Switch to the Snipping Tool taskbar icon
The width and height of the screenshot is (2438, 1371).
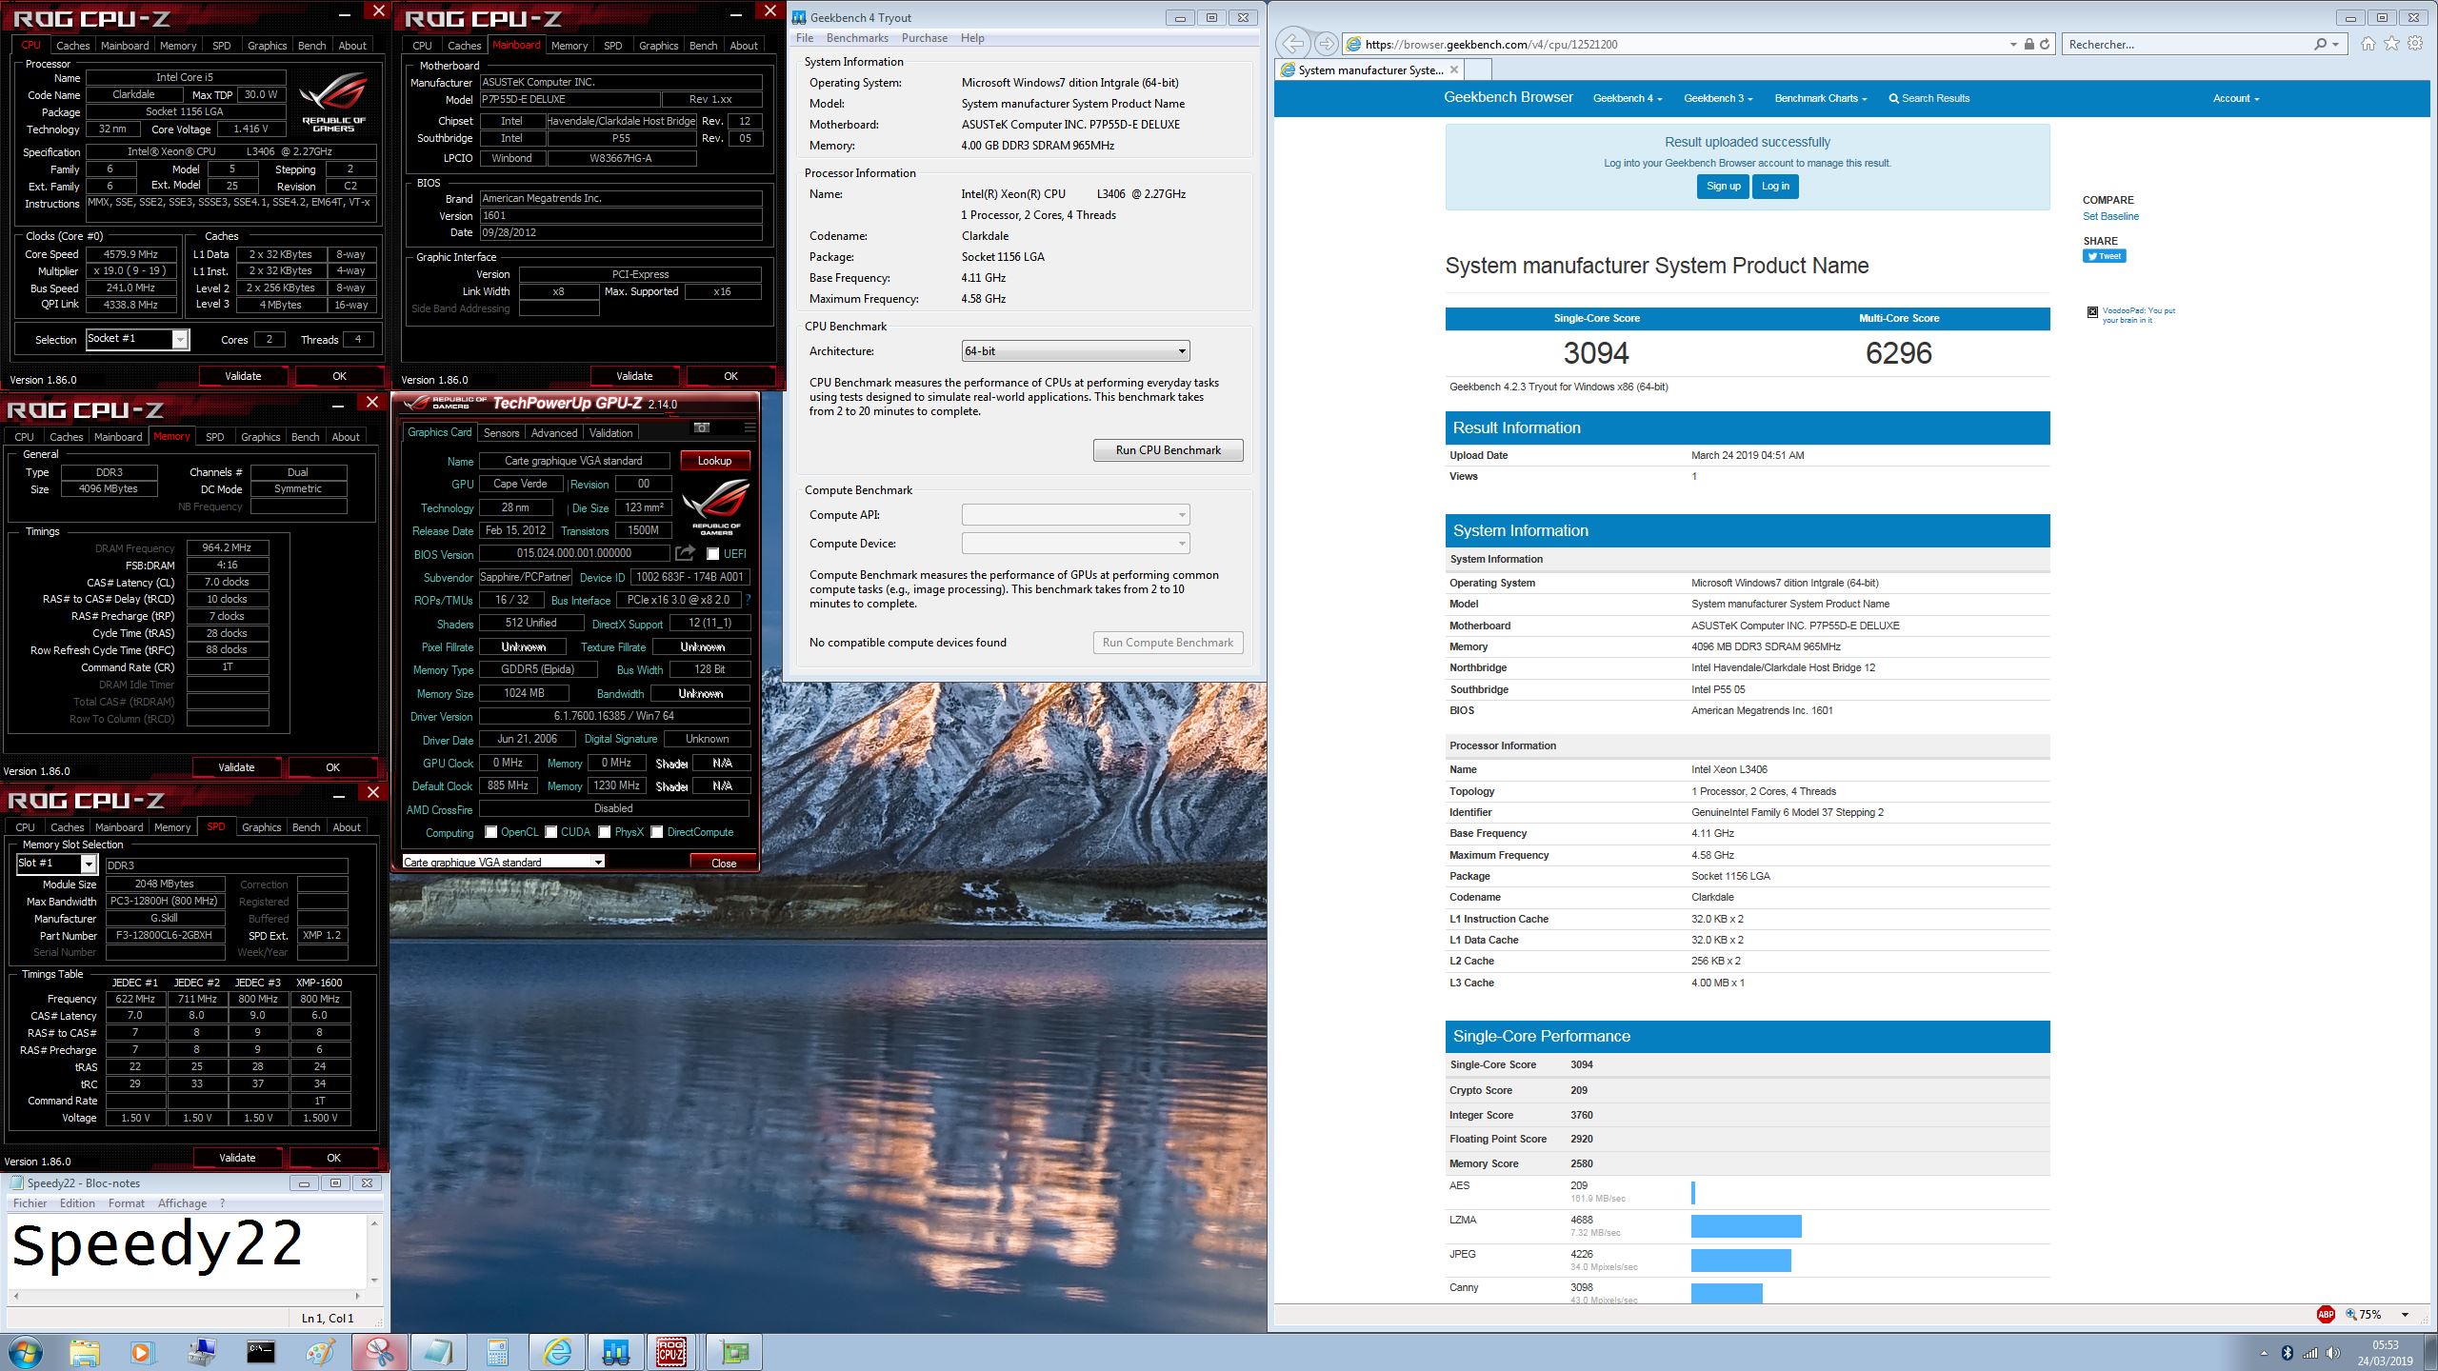[x=380, y=1351]
